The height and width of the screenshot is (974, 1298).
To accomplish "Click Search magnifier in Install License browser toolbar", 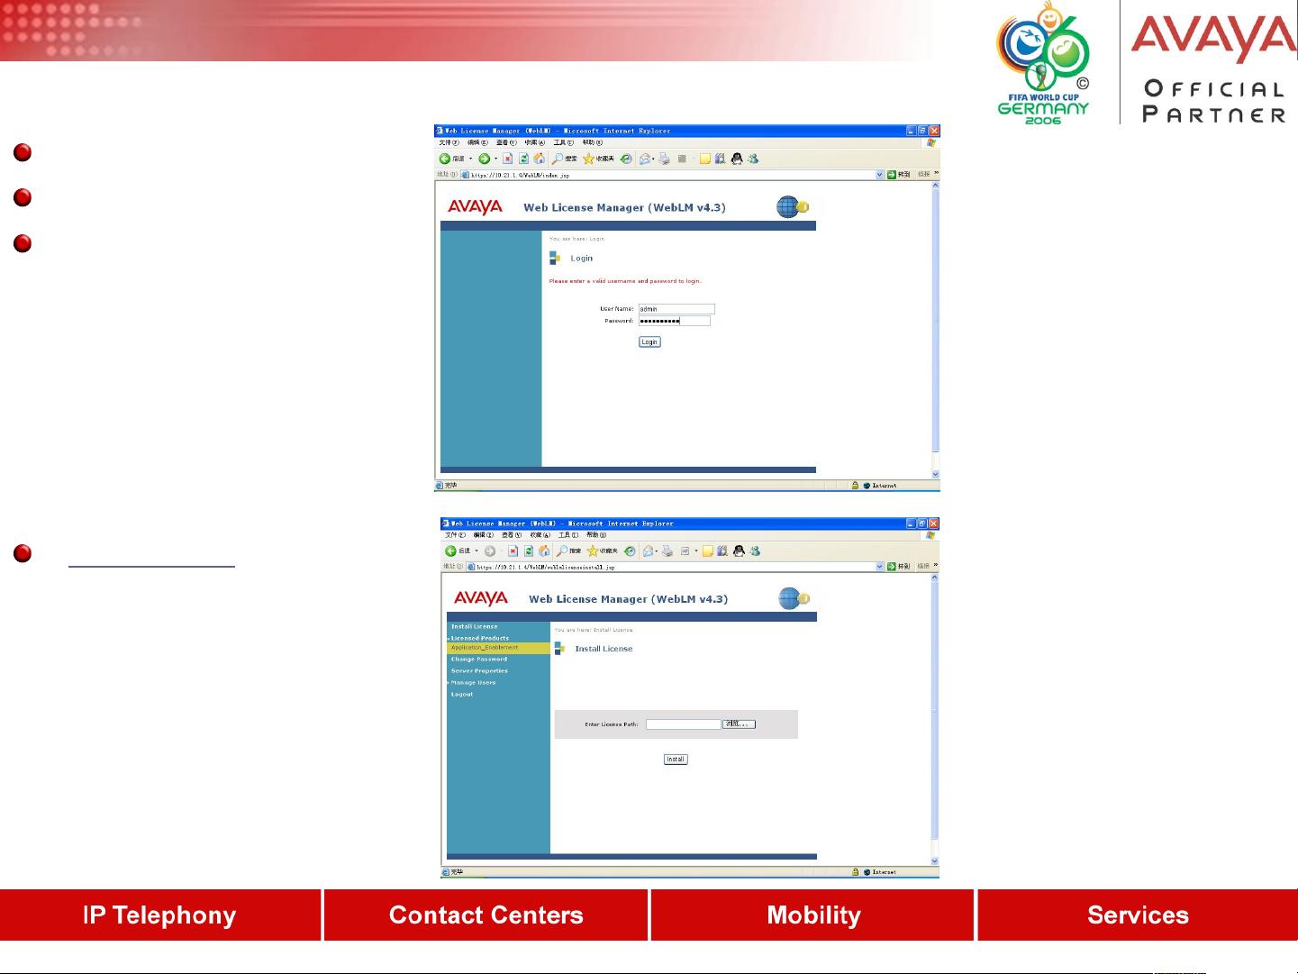I will click(x=562, y=551).
